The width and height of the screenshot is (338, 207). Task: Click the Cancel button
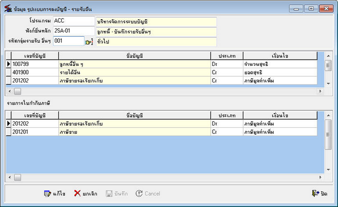click(148, 193)
